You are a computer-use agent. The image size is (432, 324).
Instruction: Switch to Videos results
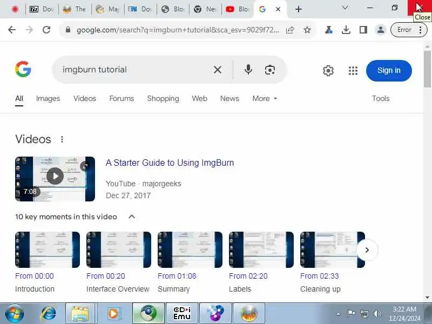click(x=85, y=99)
